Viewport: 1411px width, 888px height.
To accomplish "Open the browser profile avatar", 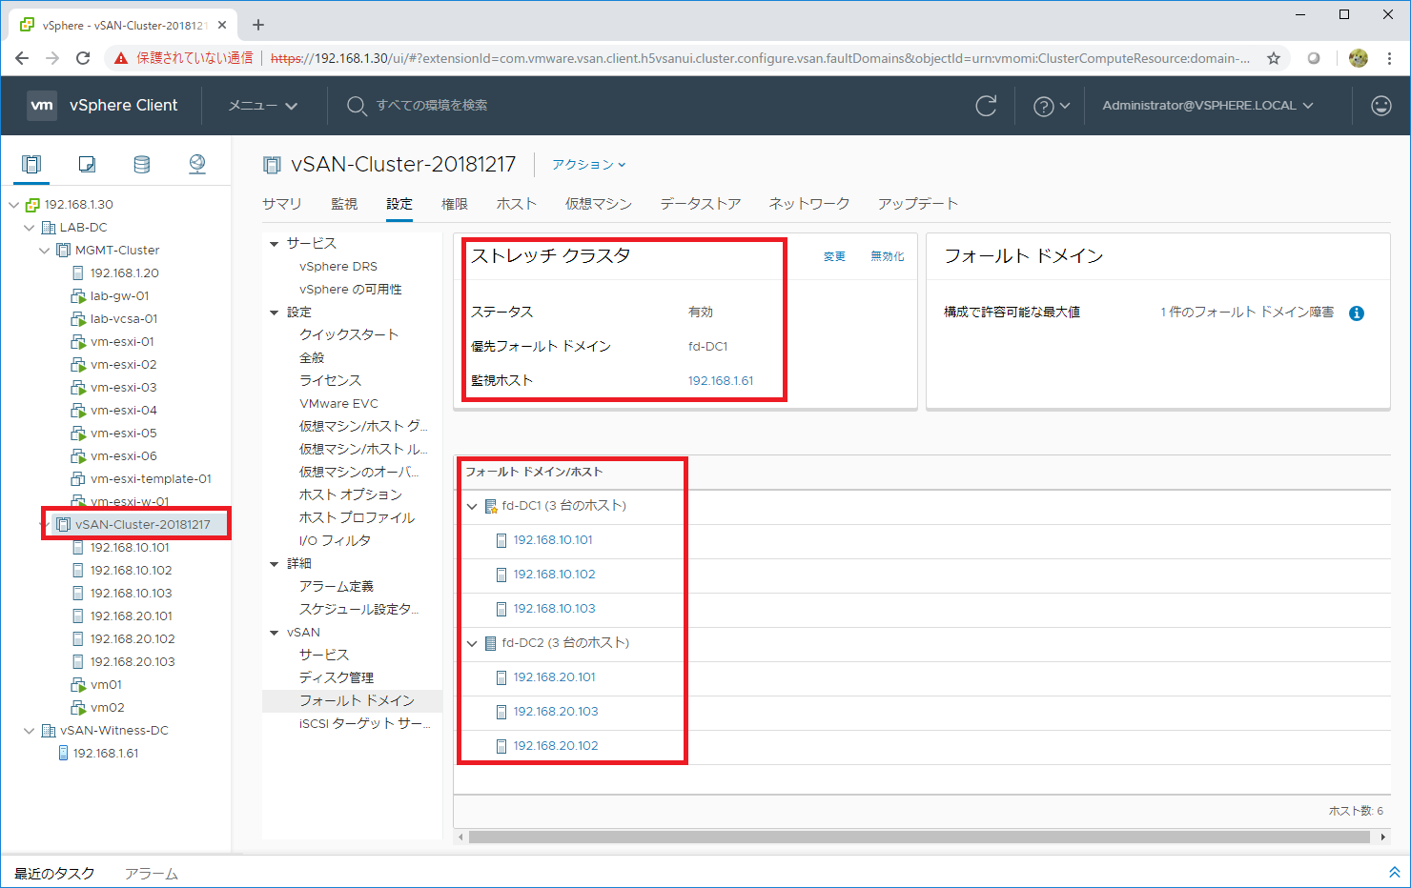I will tap(1359, 58).
